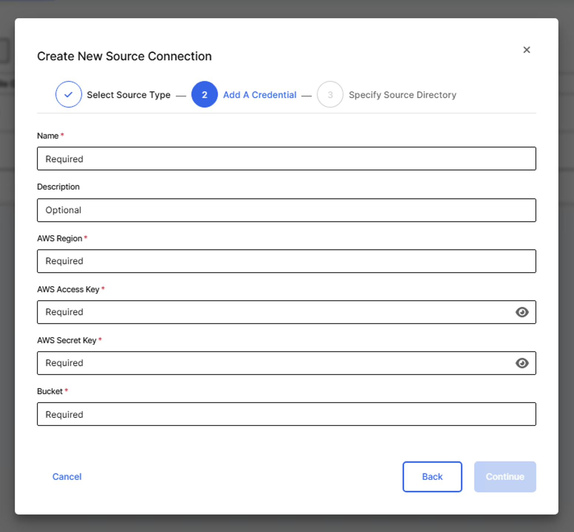Go to Select Source Type step
The height and width of the screenshot is (532, 574).
point(129,95)
